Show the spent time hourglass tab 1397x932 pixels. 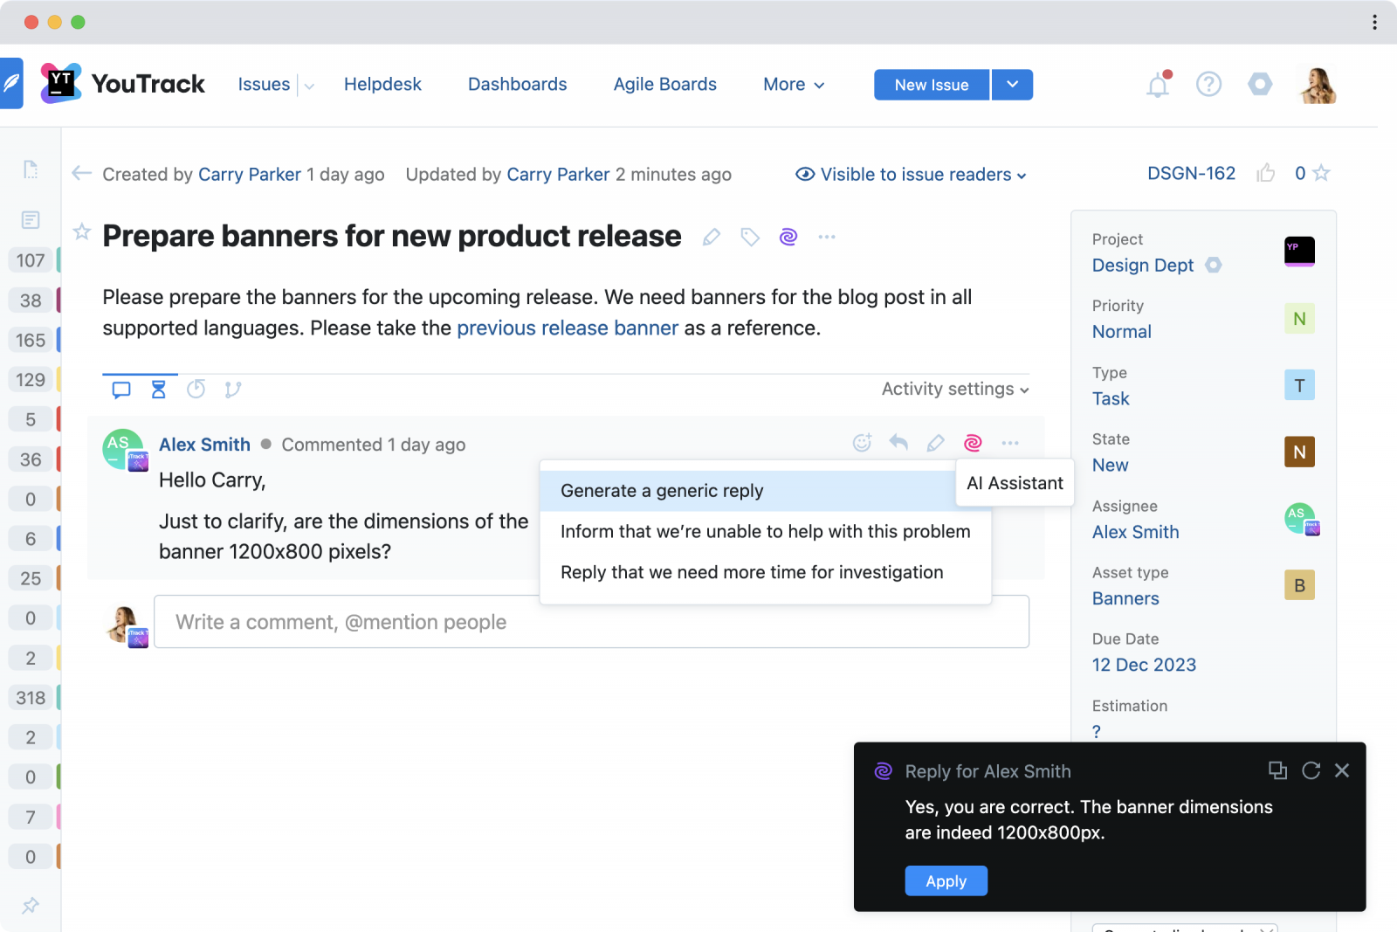tap(158, 390)
